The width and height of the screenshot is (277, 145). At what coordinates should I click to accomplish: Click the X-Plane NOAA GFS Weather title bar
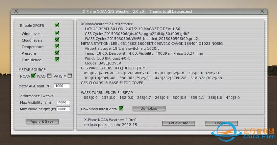point(138,11)
